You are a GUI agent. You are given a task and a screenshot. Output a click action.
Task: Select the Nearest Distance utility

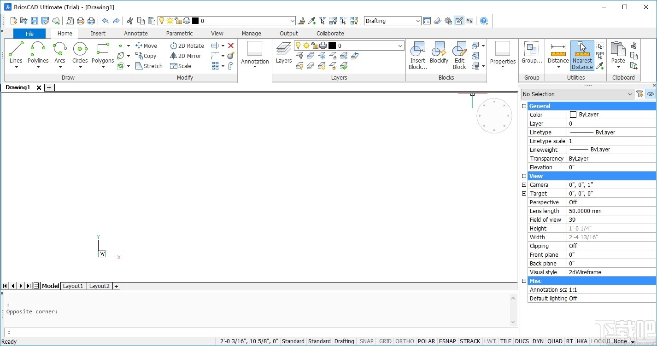click(581, 54)
